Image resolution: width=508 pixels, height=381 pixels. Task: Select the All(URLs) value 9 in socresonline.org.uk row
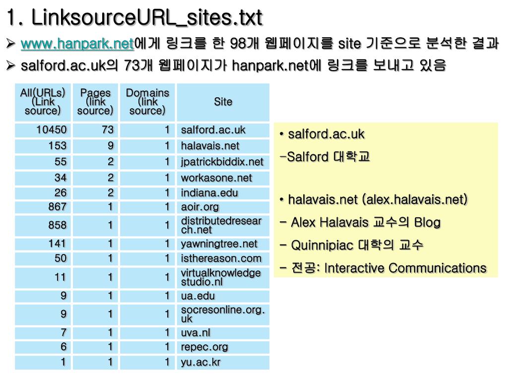click(63, 314)
